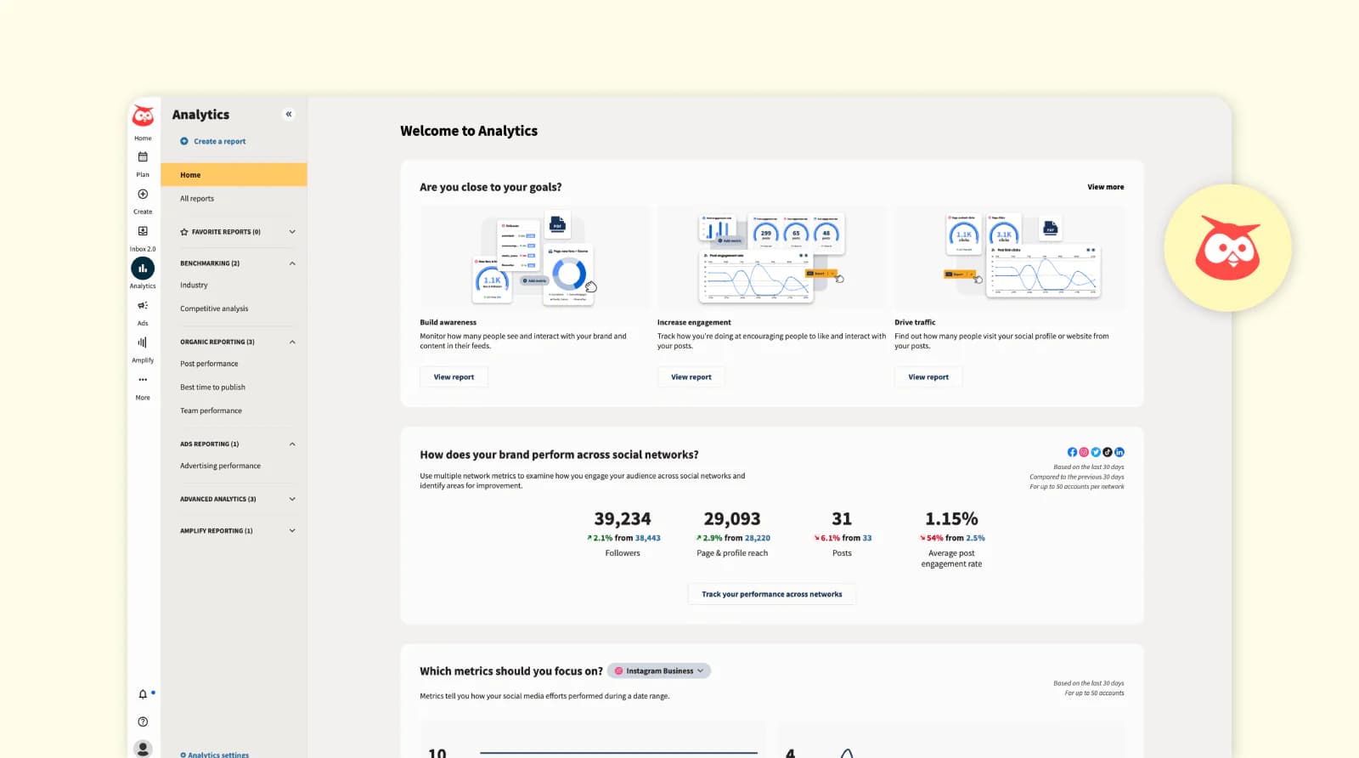
Task: Collapse the Analytics sidebar panel
Action: (x=289, y=114)
